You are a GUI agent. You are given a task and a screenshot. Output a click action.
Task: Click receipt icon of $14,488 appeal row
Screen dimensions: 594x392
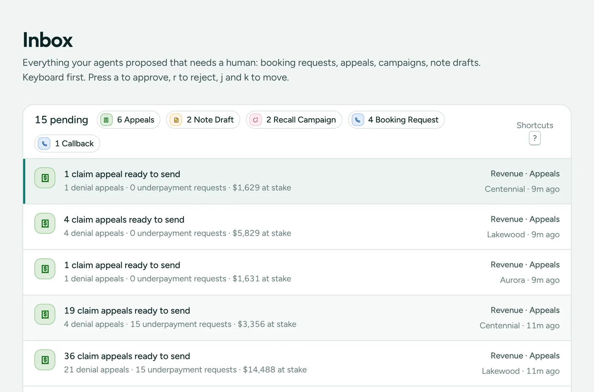[x=45, y=360]
